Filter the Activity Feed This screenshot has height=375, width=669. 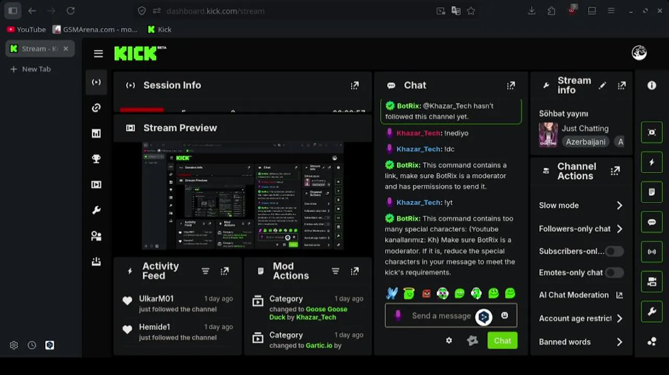205,271
